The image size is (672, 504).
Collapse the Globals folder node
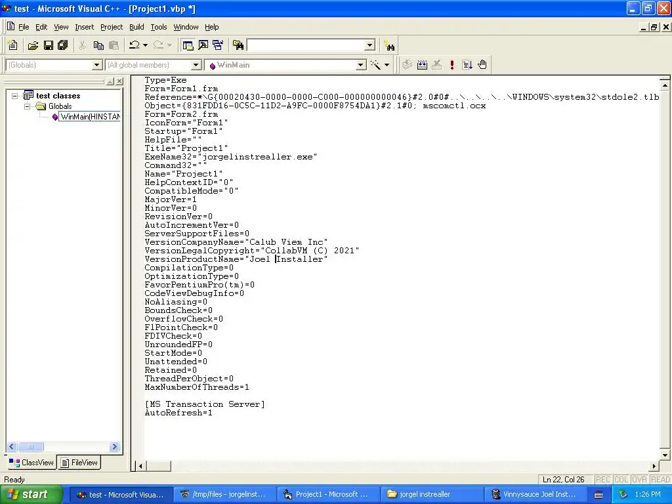(27, 106)
